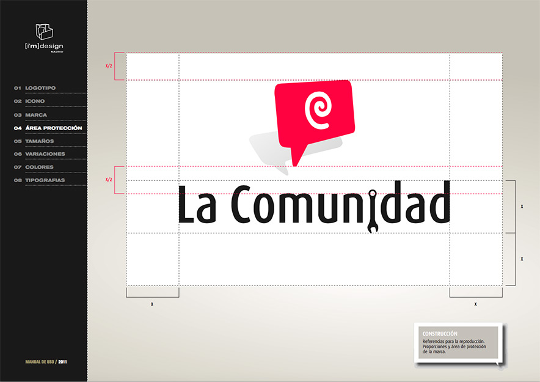Click the topmost red X/2 label

tap(109, 66)
